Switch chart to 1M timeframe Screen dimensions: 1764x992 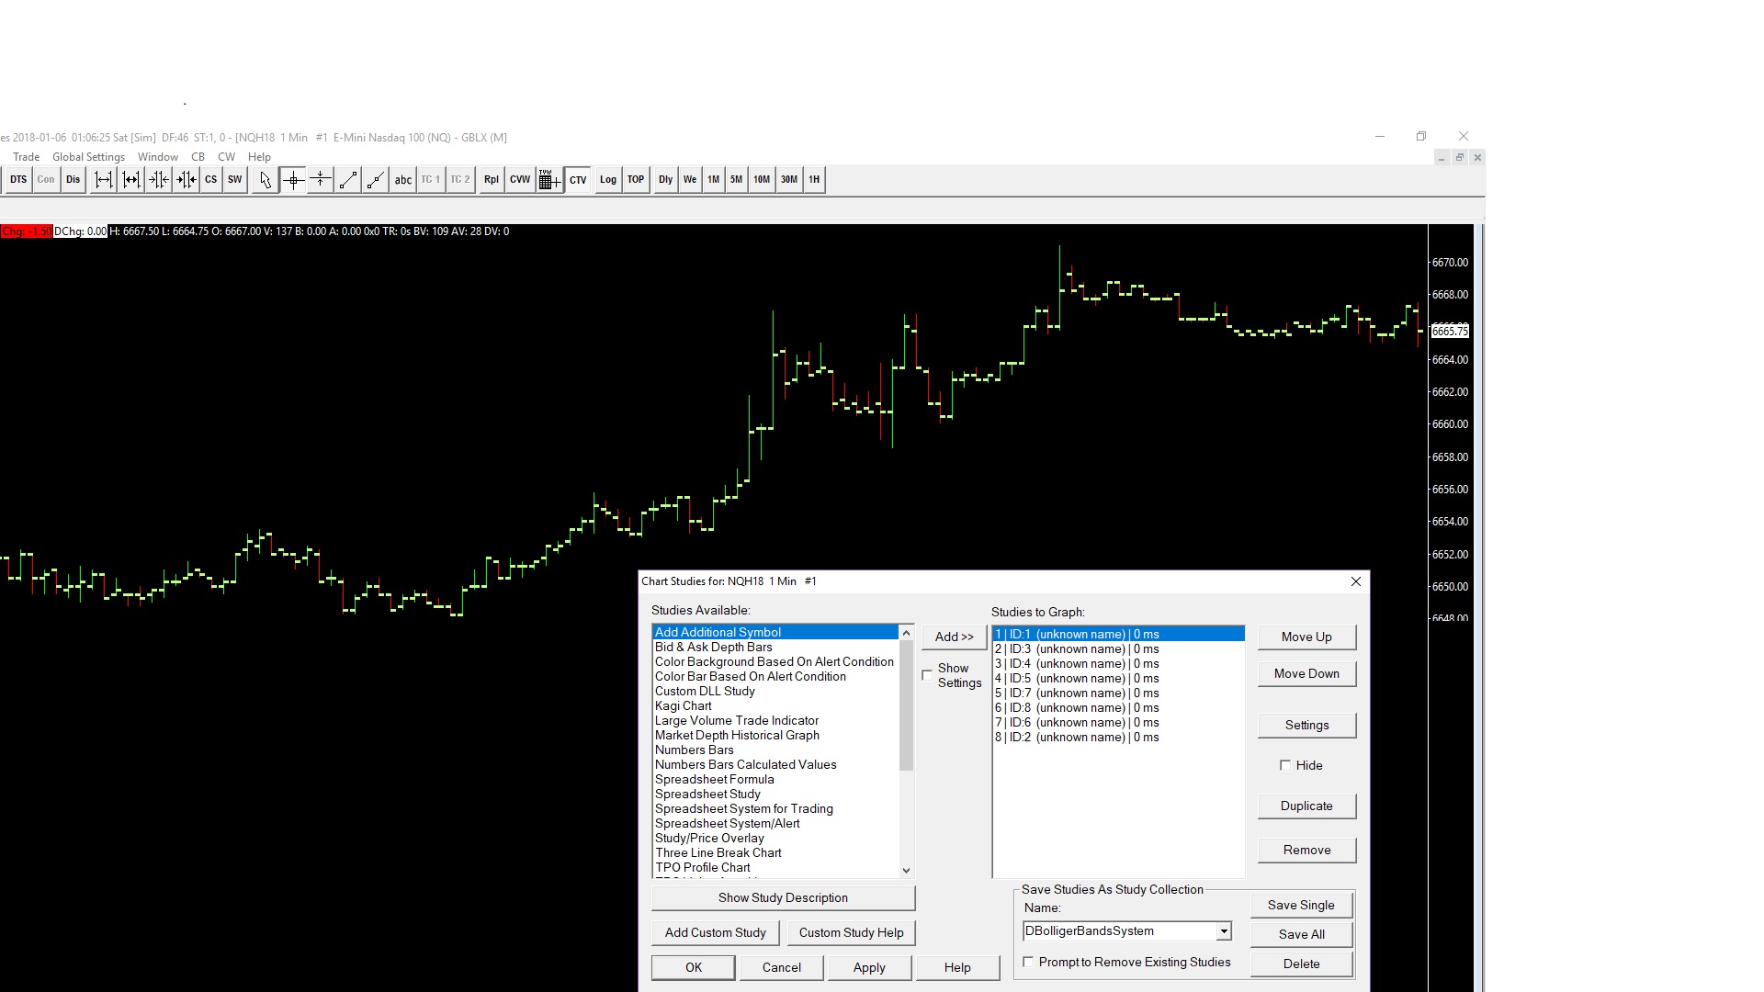pos(714,180)
